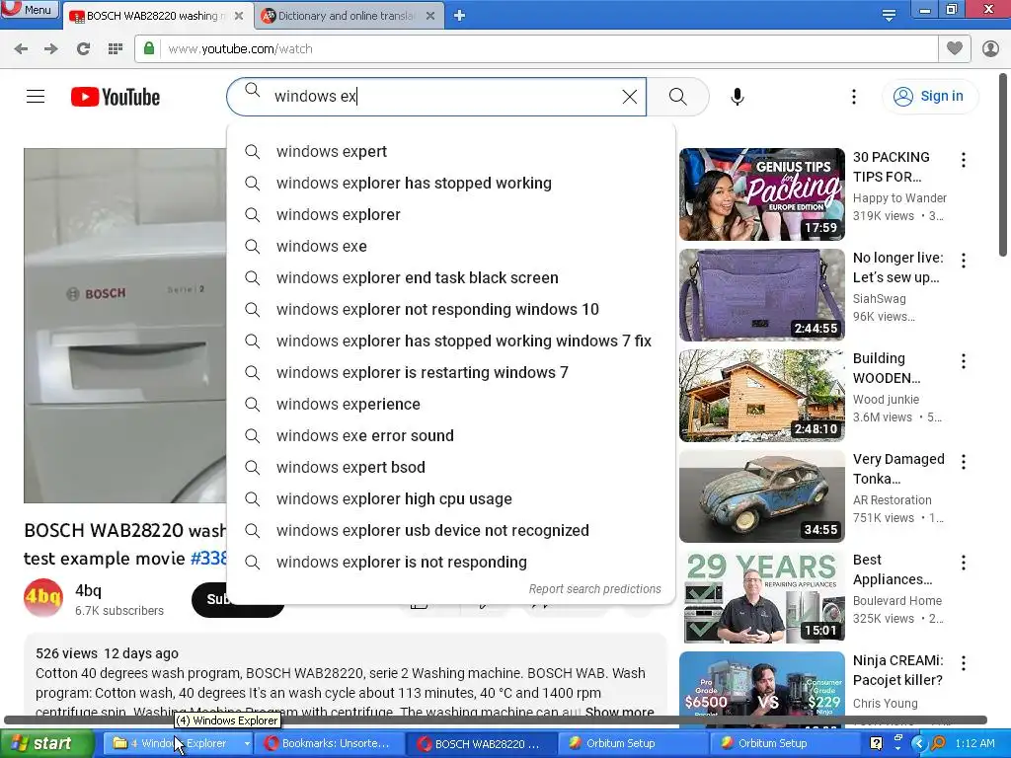Screen dimensions: 1011x758
Task: Go back with the browser back arrow
Action: click(x=21, y=49)
